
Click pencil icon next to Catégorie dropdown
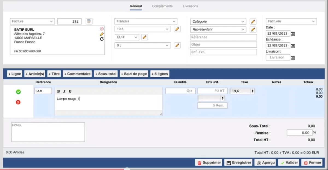253,22
